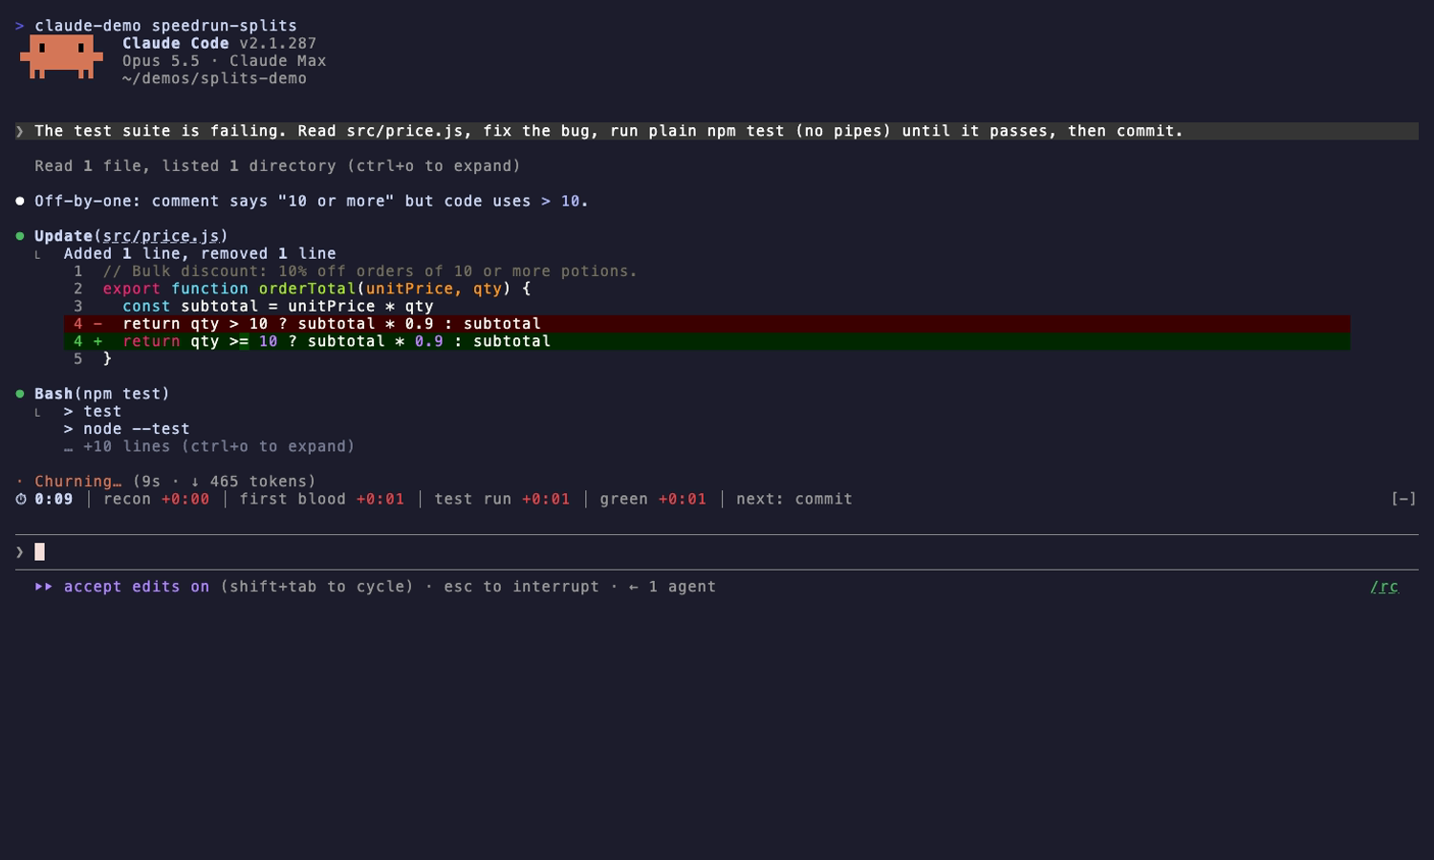
Task: Click the 'Bash(npm test)' tool header
Action: point(102,394)
